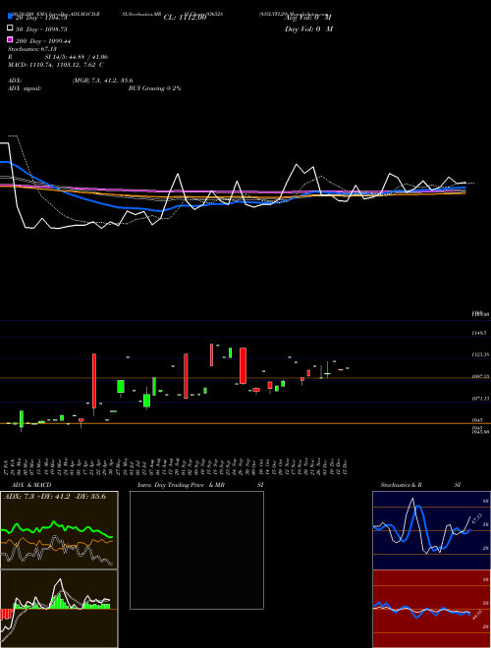Click the Intra Day Trading Price & MRSI title

coord(200,485)
